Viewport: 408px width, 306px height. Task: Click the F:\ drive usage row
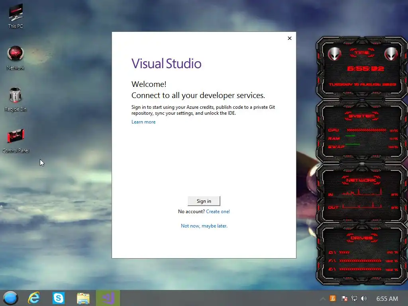[x=363, y=261]
